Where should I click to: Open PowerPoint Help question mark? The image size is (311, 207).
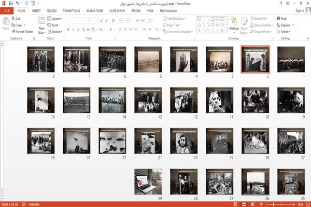[281, 4]
